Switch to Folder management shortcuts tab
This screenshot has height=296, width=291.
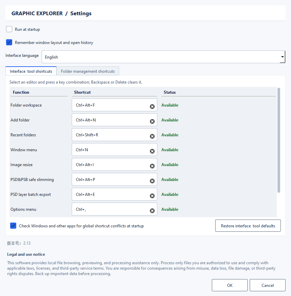[88, 71]
